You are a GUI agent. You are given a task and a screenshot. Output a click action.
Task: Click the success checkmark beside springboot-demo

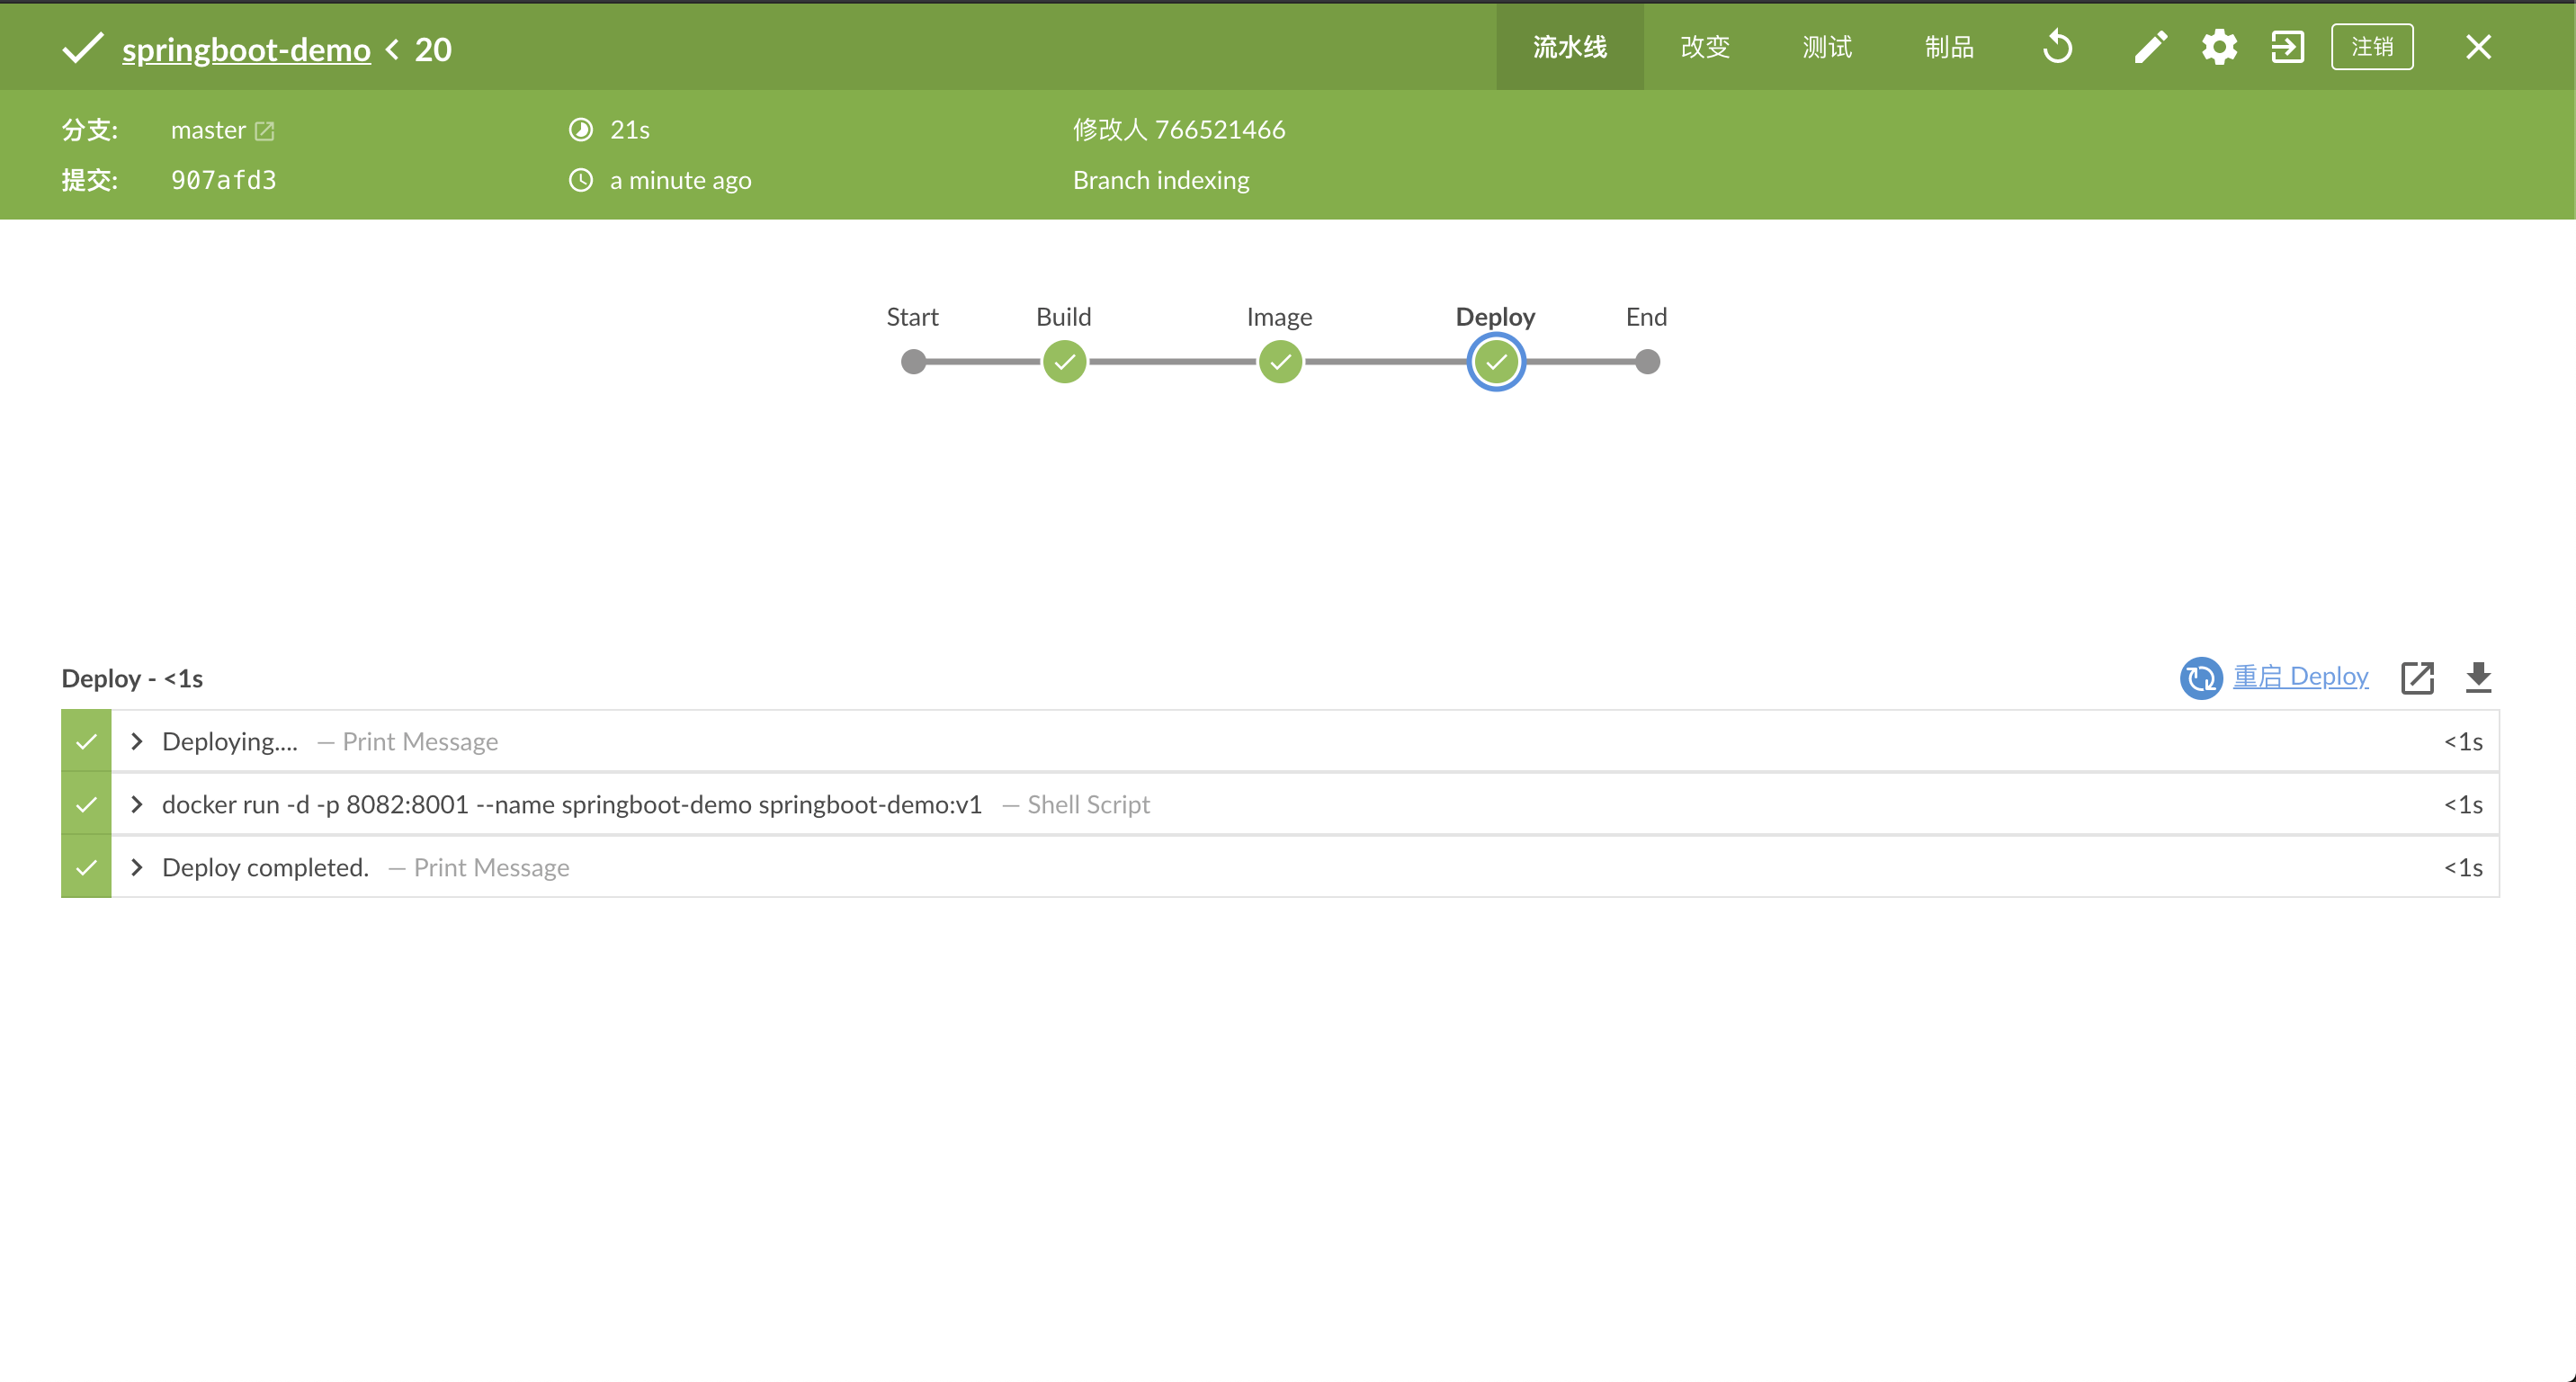click(x=82, y=48)
